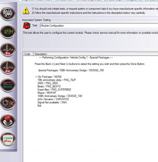Click the 'Automated System Testing' group label
The image size is (158, 162).
click(x=36, y=20)
